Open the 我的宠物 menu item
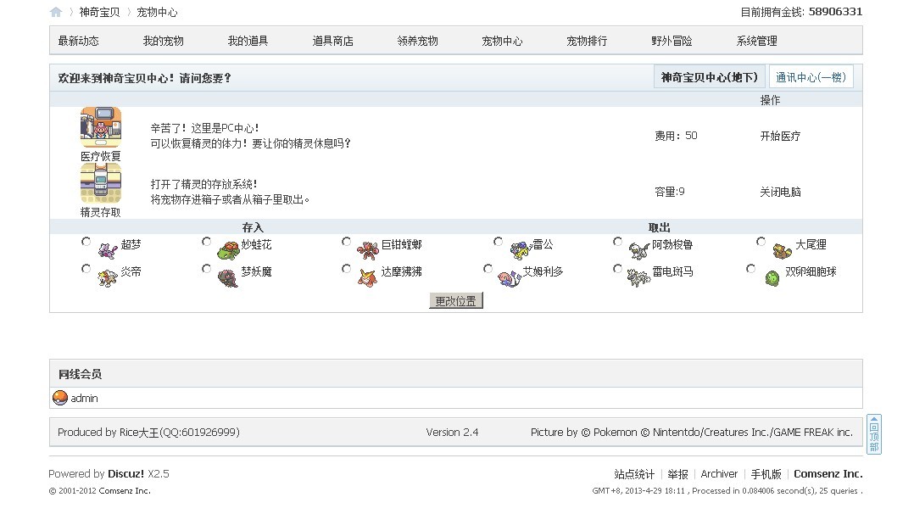Screen dimensions: 914x514 pyautogui.click(x=163, y=41)
